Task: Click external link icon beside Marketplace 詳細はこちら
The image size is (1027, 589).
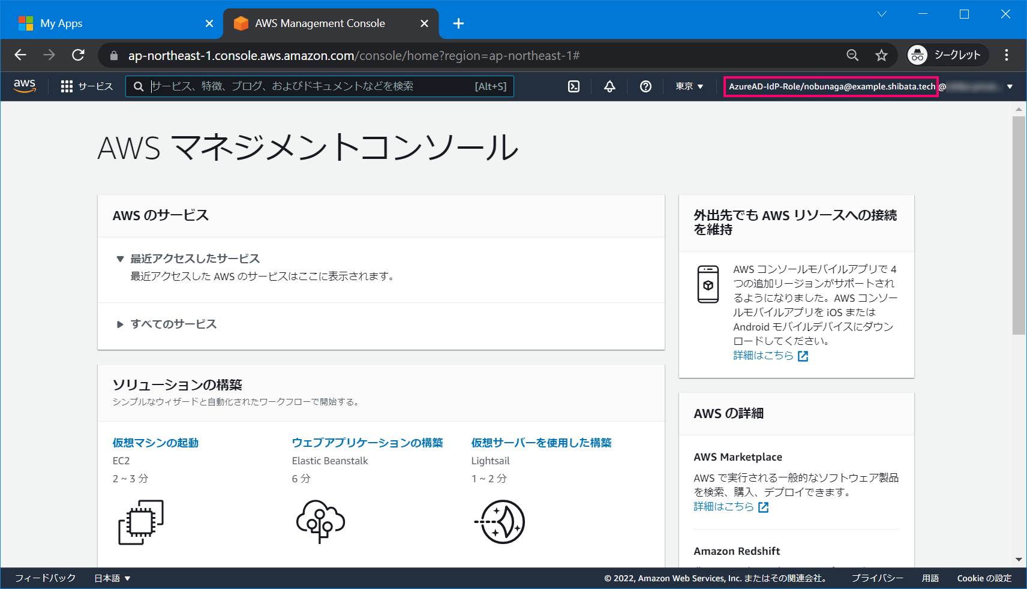Action: [x=764, y=507]
